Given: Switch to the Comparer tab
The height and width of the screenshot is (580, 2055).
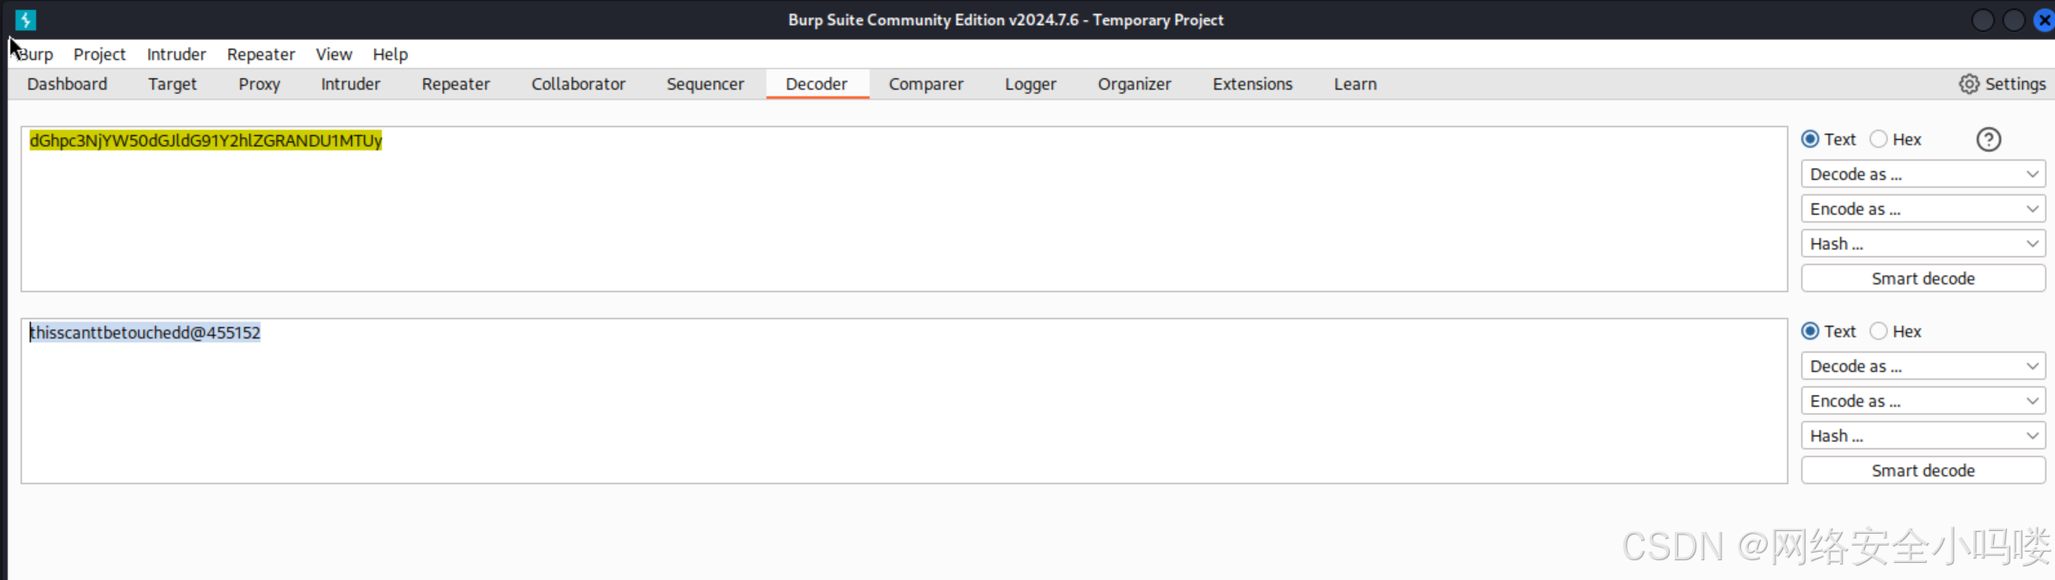Looking at the screenshot, I should coord(926,84).
